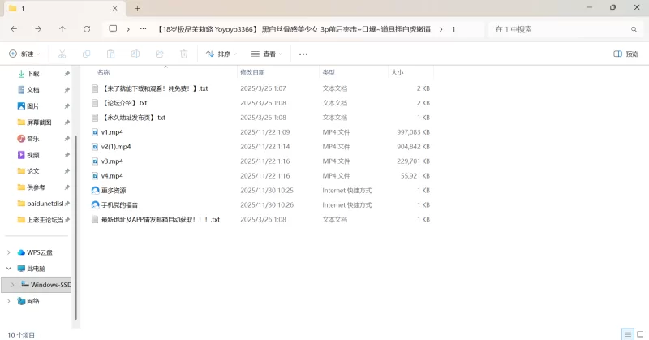Click the forward navigation arrow

[38, 29]
